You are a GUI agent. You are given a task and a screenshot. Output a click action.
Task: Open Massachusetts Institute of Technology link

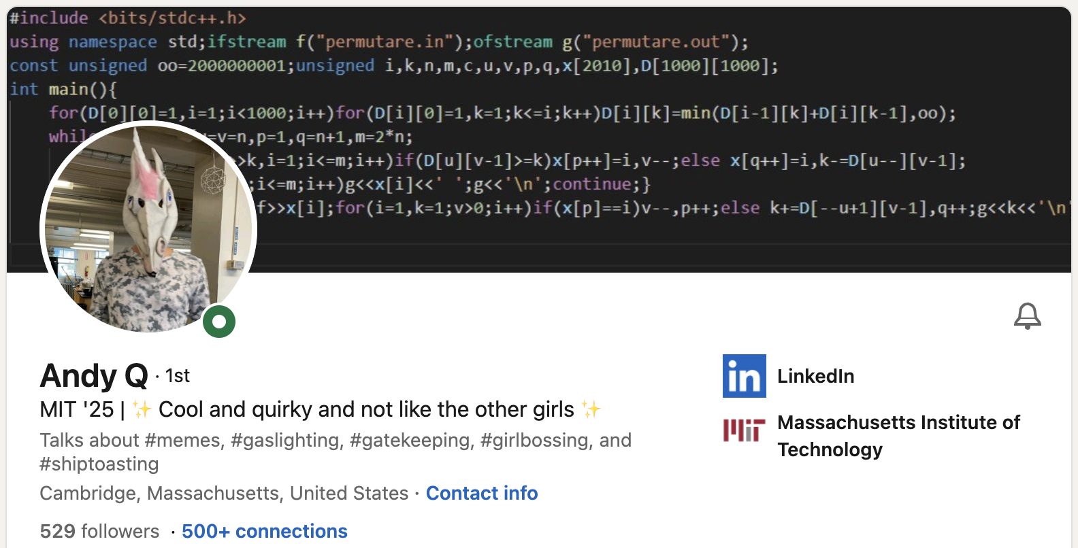(898, 436)
